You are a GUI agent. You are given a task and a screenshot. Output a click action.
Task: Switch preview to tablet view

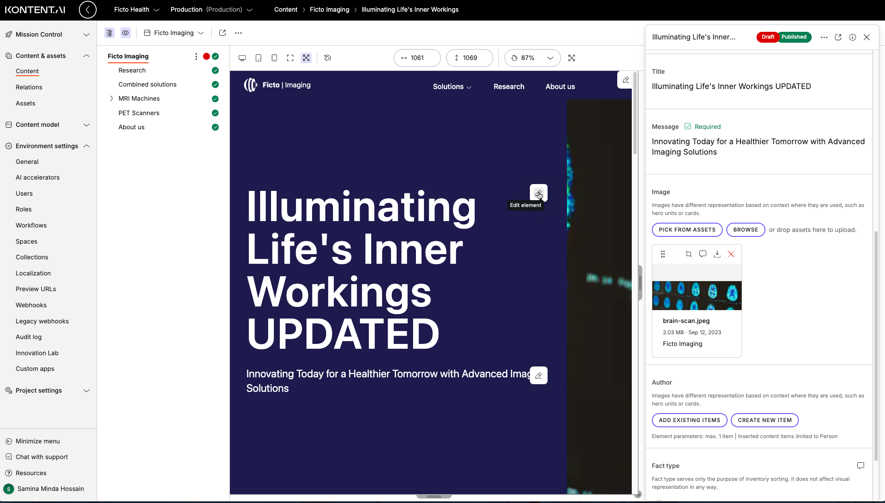pyautogui.click(x=258, y=58)
